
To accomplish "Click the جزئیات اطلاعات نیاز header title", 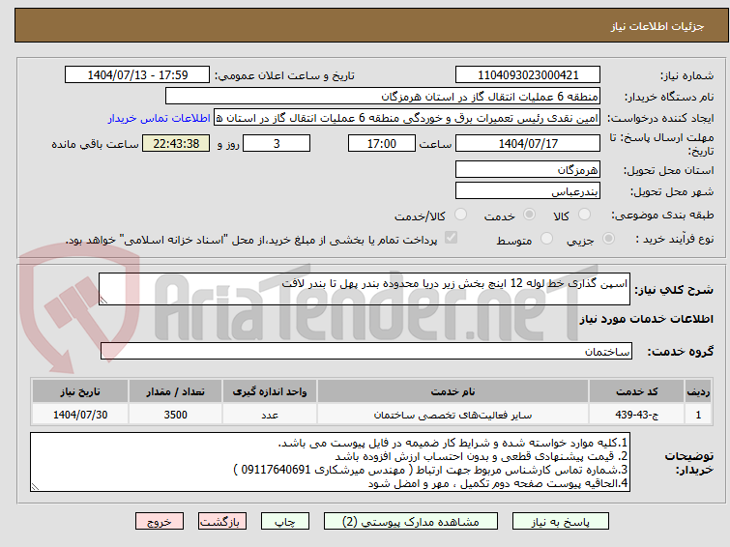I will click(657, 26).
